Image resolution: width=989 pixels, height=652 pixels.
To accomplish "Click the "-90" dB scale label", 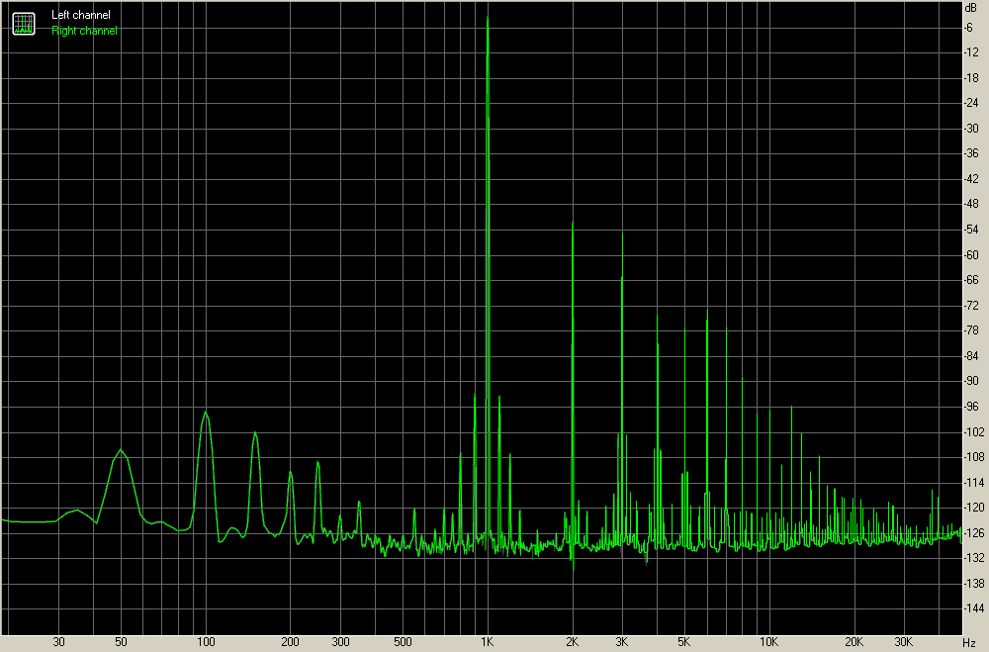I will [x=971, y=381].
